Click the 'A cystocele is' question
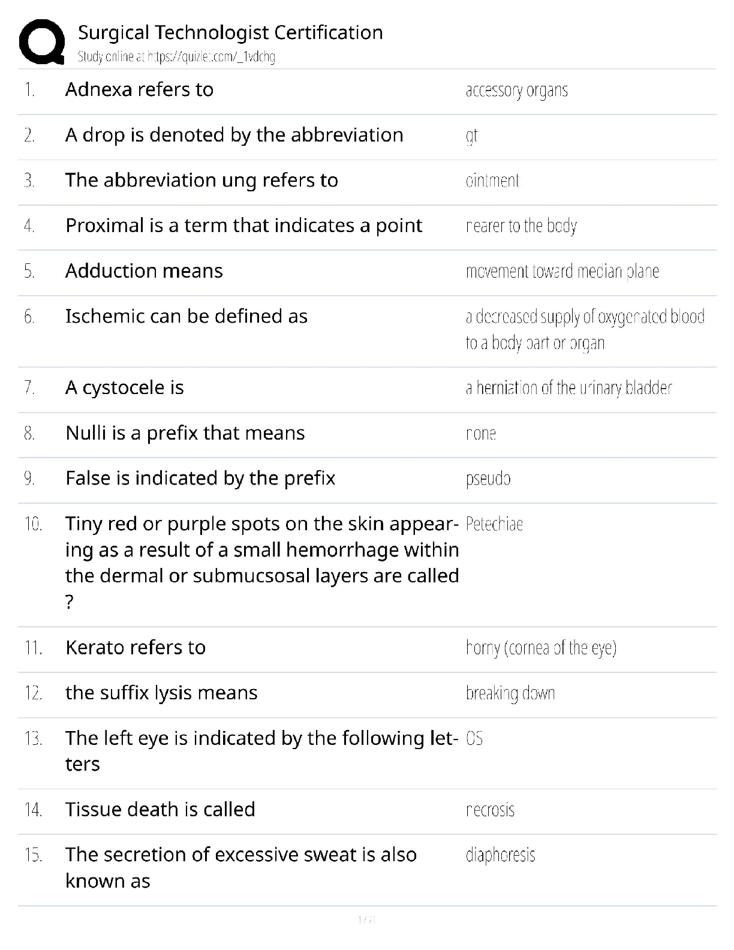 click(x=124, y=387)
